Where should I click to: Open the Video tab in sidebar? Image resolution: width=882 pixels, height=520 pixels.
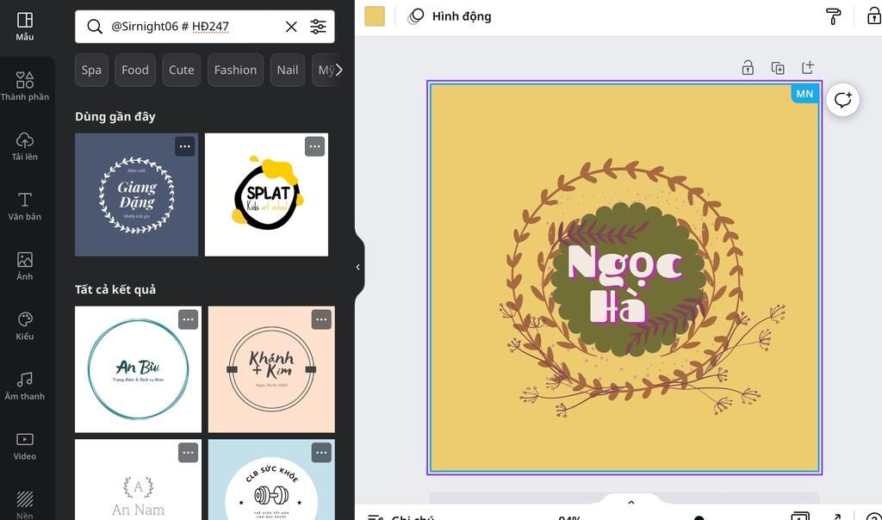[25, 446]
